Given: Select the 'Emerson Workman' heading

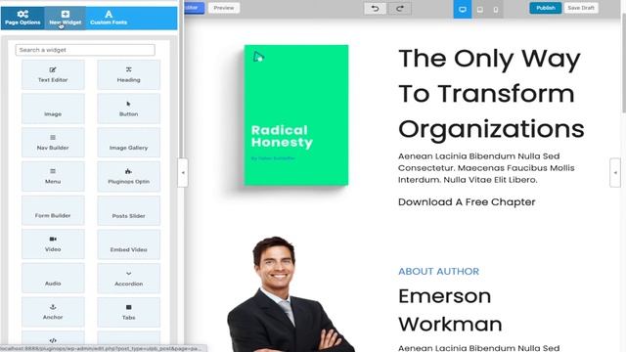Looking at the screenshot, I should point(450,310).
